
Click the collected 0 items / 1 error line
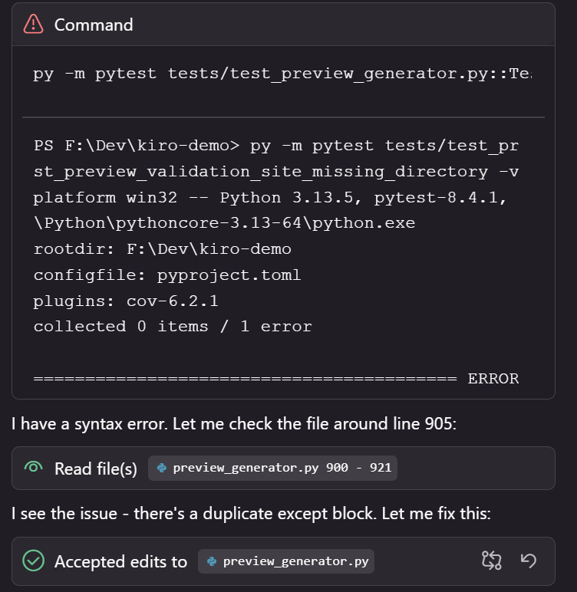(173, 327)
